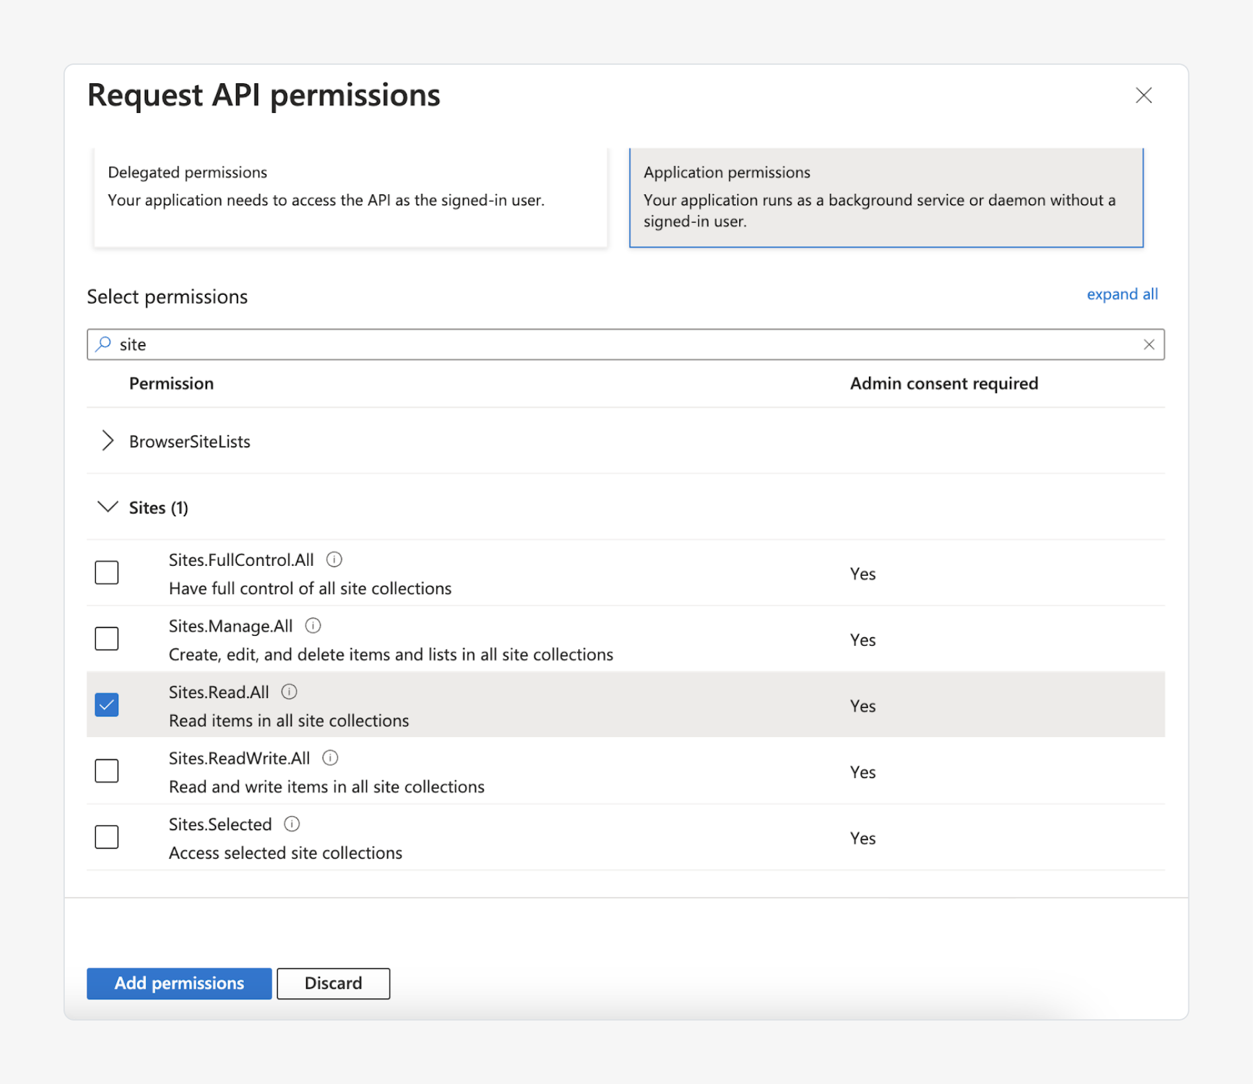Clear the permission search box text
1253x1084 pixels.
click(x=1149, y=344)
